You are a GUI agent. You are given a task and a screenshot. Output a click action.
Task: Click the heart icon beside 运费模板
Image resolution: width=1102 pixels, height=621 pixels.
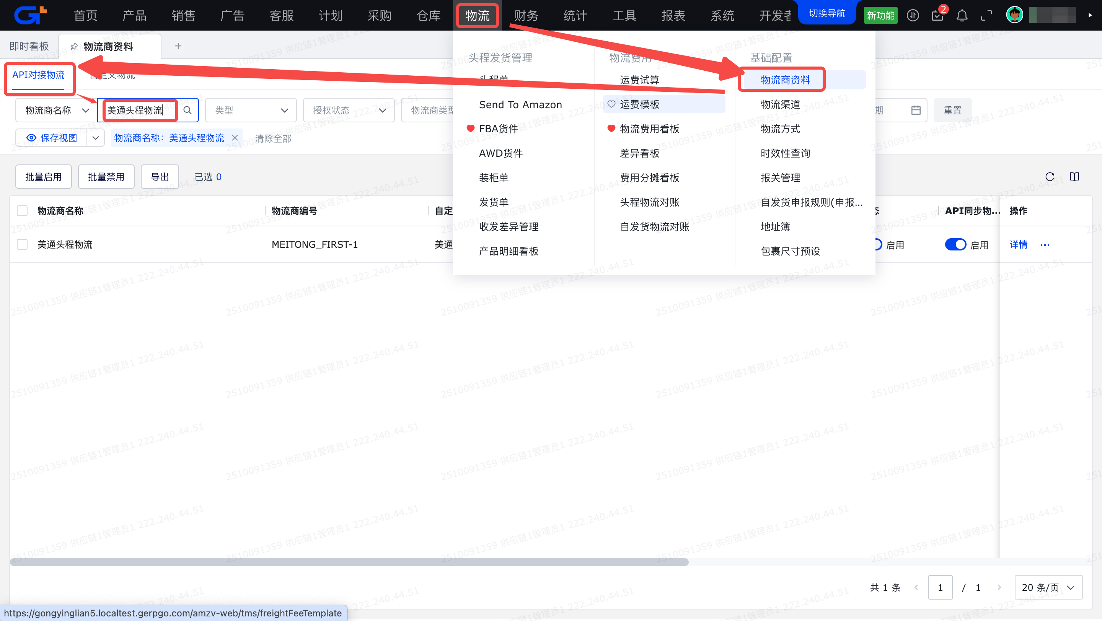[x=611, y=104]
